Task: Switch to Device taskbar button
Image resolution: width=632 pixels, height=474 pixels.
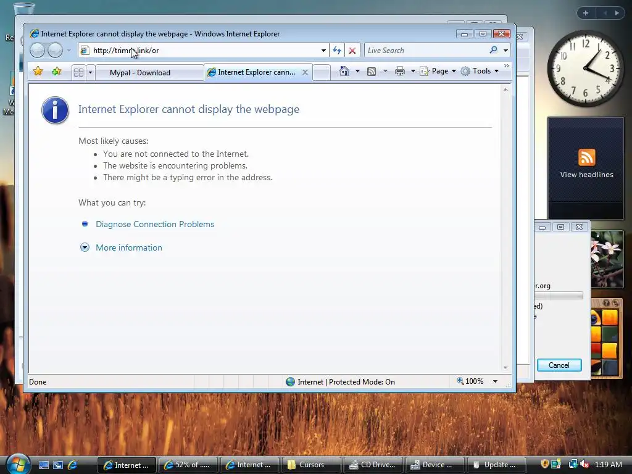Action: (434, 465)
